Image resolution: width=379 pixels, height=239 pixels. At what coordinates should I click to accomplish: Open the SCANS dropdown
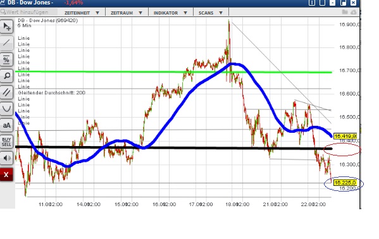211,13
